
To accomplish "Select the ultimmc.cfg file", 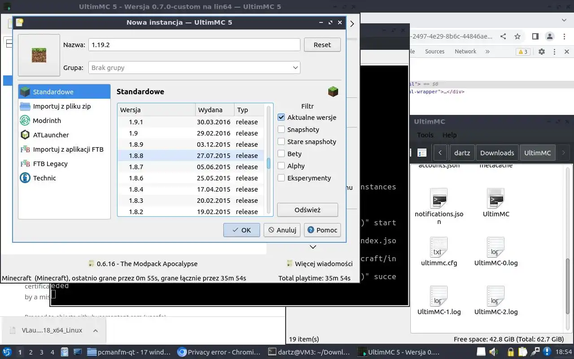I will click(439, 252).
